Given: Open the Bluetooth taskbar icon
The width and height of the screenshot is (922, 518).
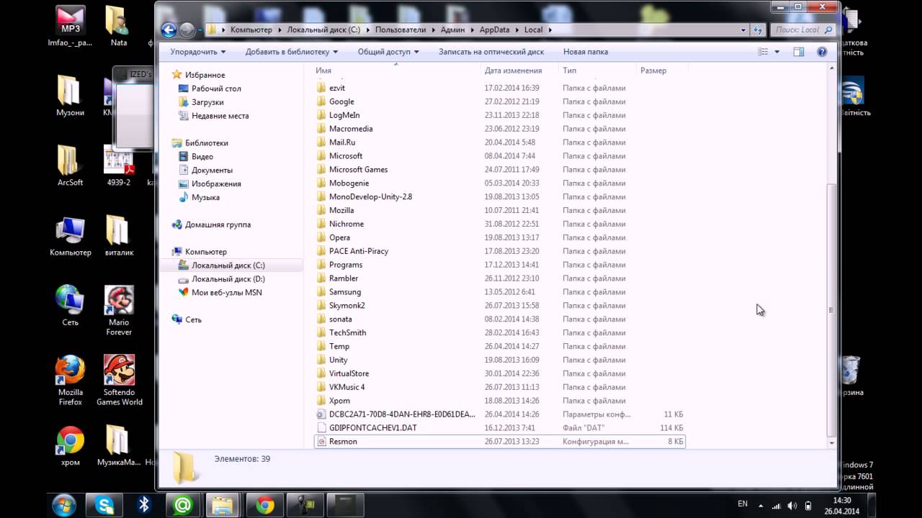Looking at the screenshot, I should [143, 505].
